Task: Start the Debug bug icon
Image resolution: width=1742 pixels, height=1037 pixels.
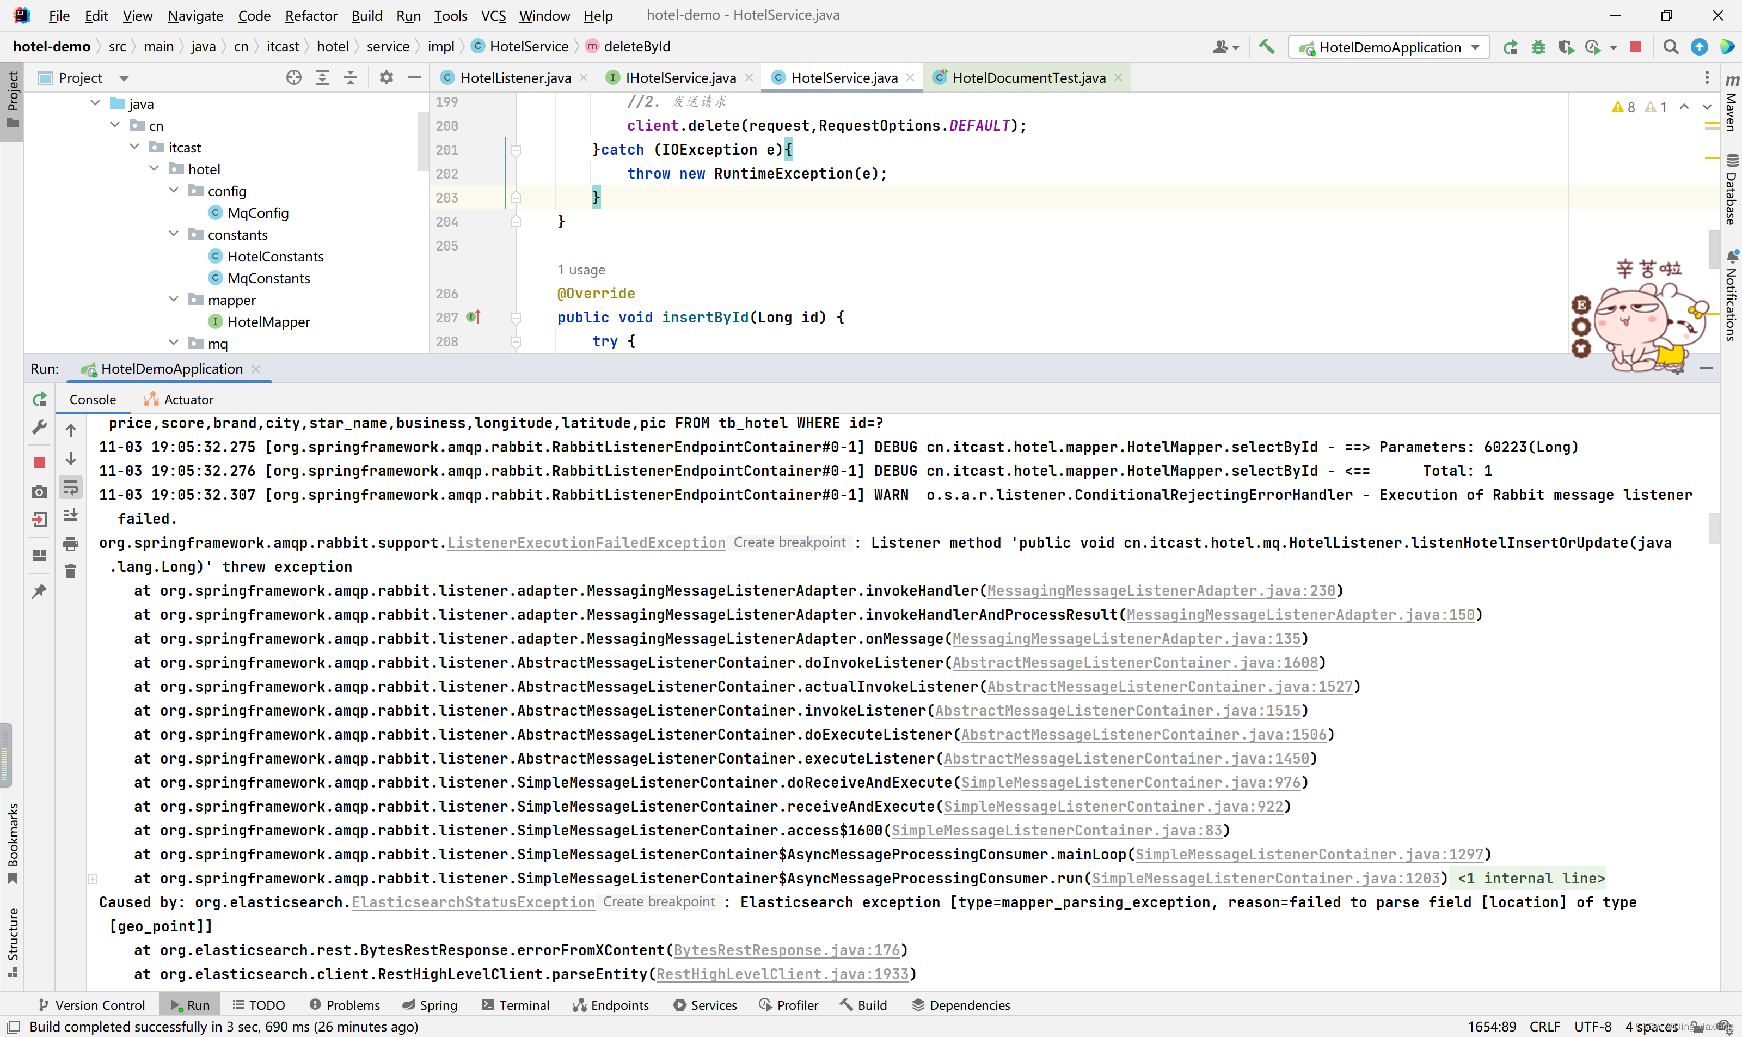Action: (1538, 47)
